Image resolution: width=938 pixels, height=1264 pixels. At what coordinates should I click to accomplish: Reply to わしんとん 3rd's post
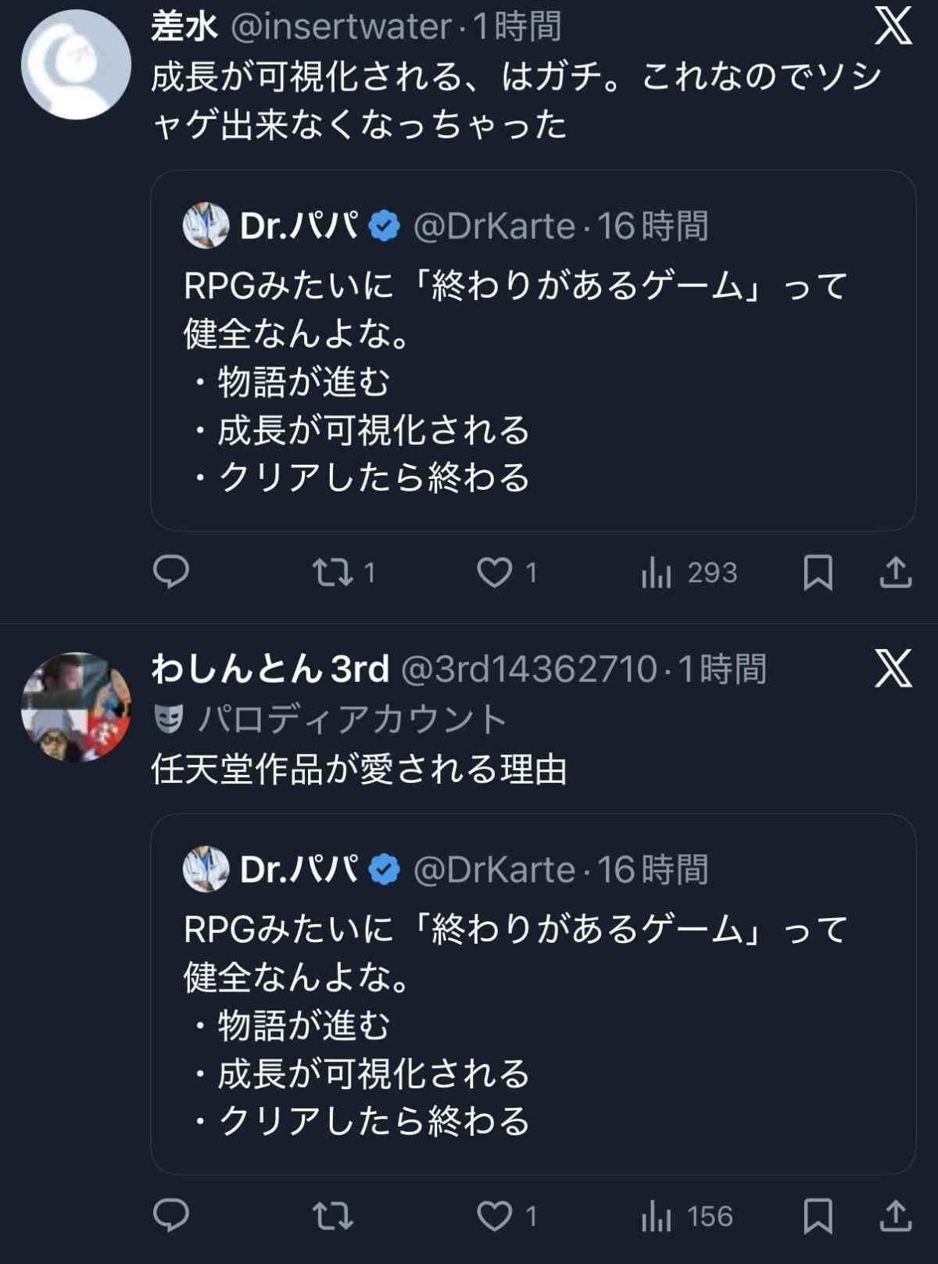[x=170, y=1216]
